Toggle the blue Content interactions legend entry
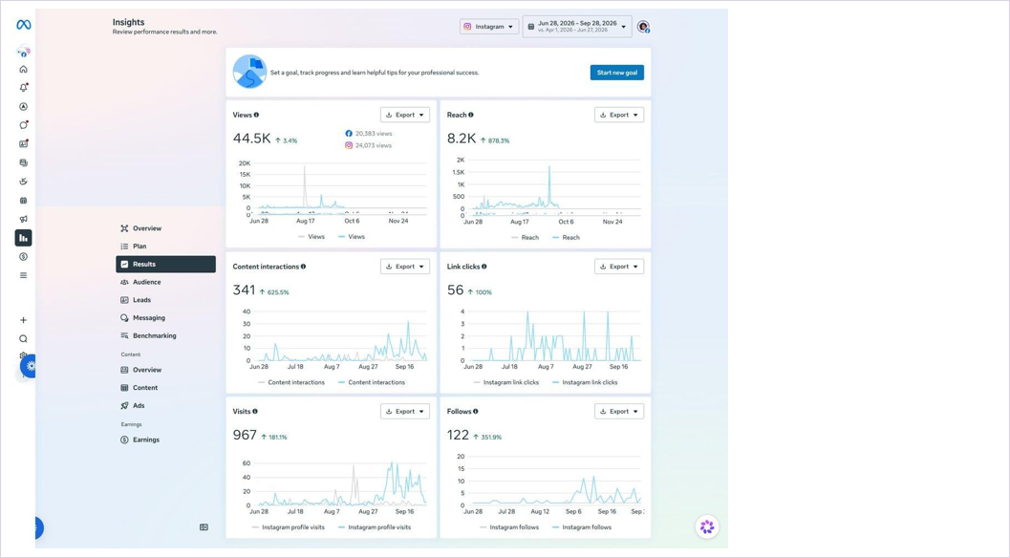 pos(371,382)
